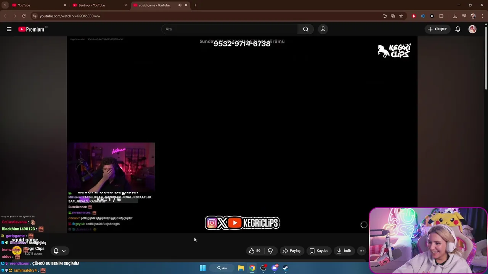Screen dimensions: 488x274
Task: Focus the Ara search field
Action: click(x=230, y=29)
